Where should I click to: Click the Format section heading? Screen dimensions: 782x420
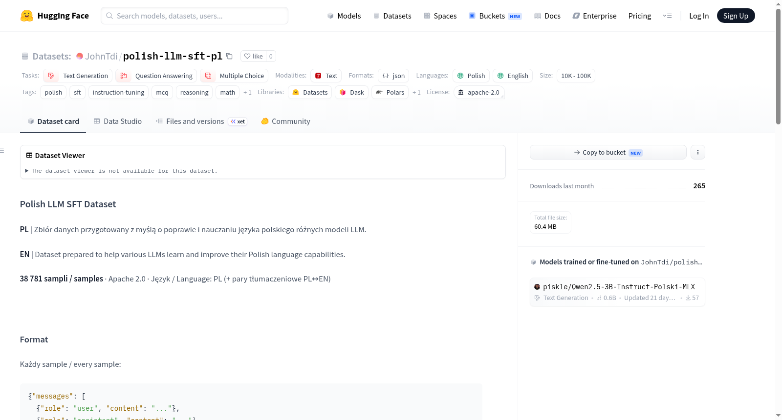(34, 340)
